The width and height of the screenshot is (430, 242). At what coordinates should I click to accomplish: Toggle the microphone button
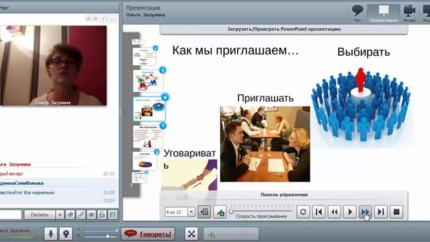tap(51, 234)
